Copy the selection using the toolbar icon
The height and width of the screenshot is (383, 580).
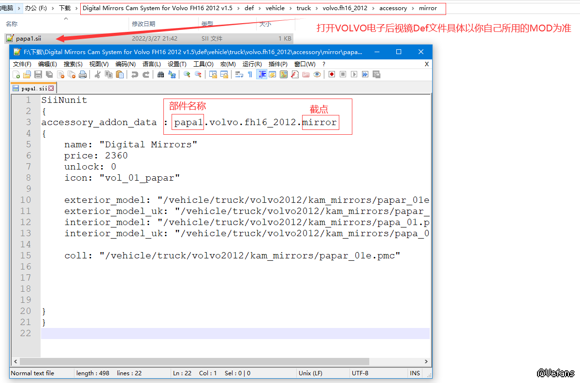(x=109, y=74)
